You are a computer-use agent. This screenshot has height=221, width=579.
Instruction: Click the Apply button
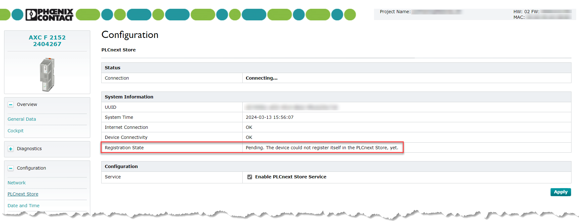(561, 192)
